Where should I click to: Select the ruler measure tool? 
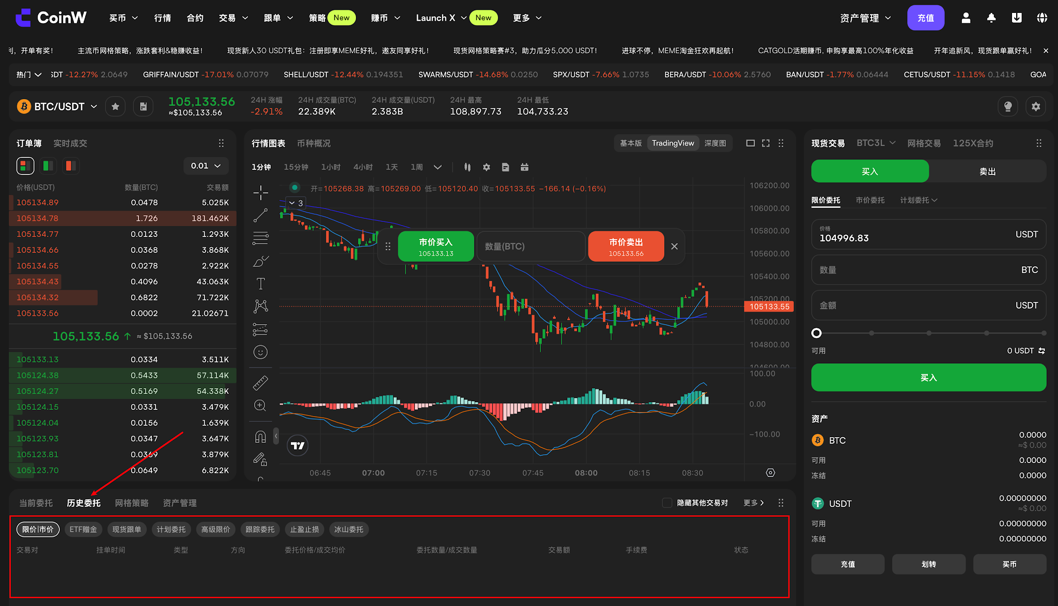pos(260,383)
